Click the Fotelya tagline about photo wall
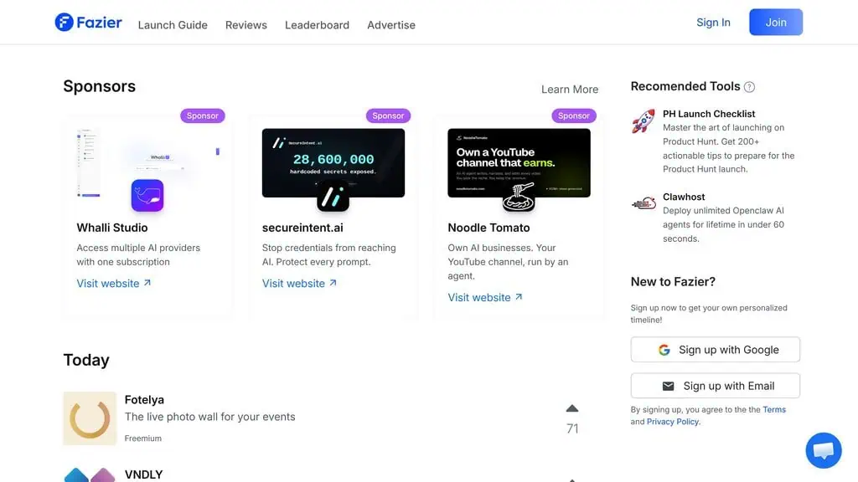This screenshot has width=858, height=482. tap(209, 417)
